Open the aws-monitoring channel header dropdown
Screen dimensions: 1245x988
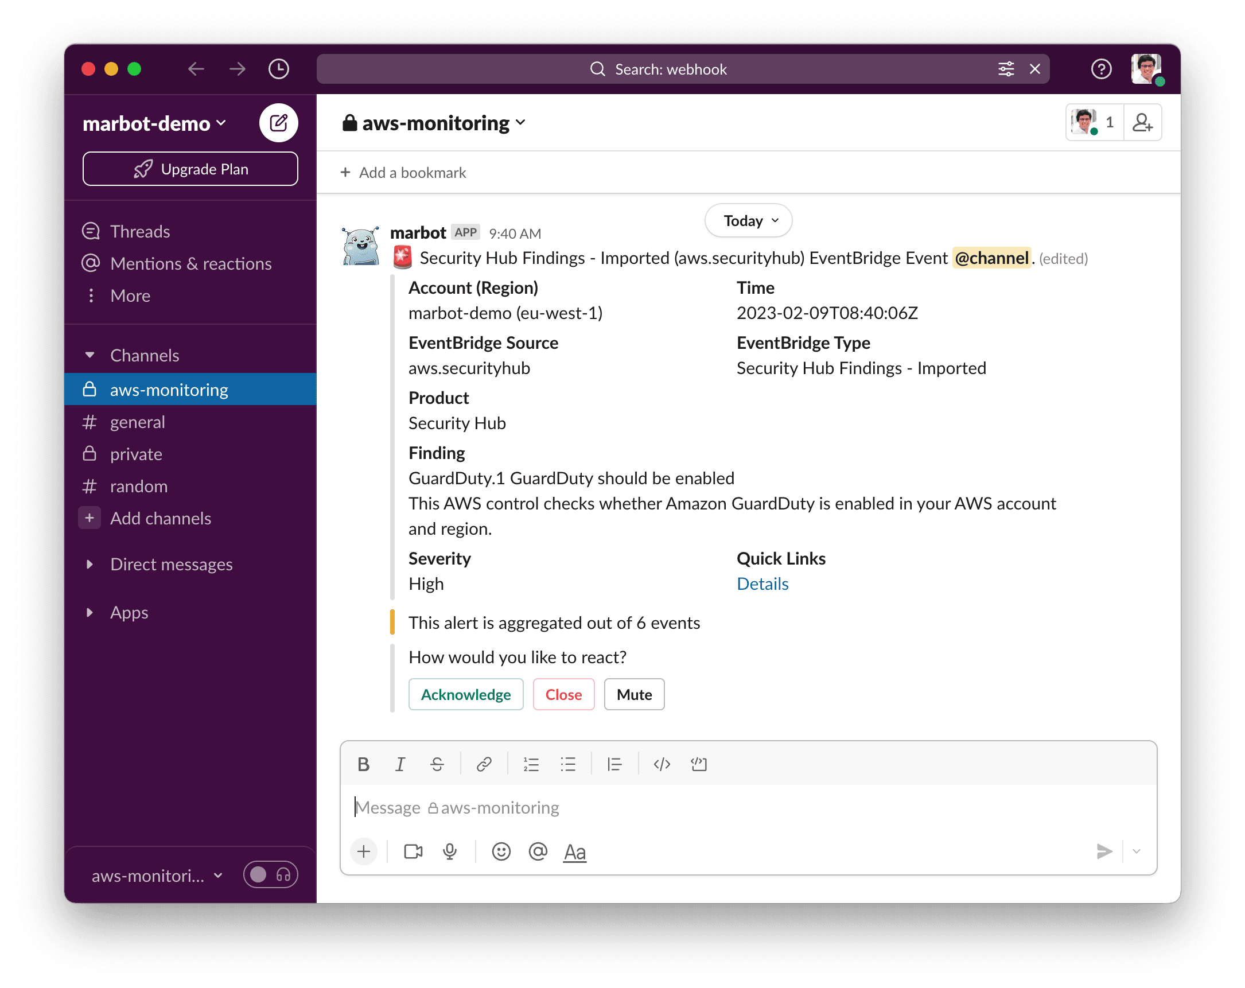[x=434, y=123]
